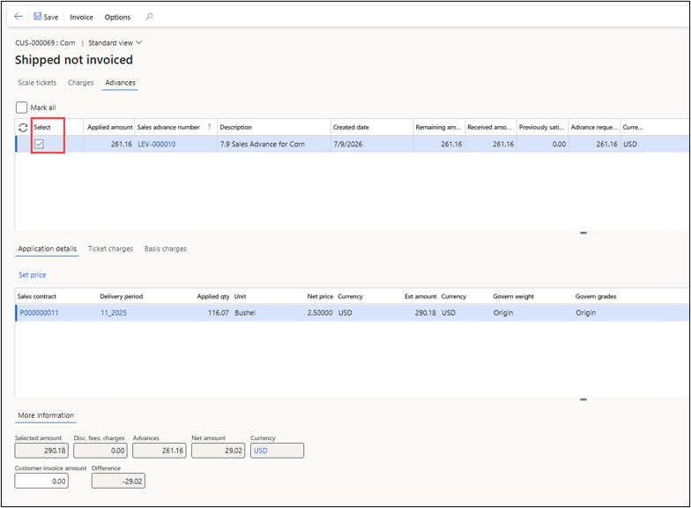
Task: Click the Applied qty 116.07 cell
Action: [219, 313]
